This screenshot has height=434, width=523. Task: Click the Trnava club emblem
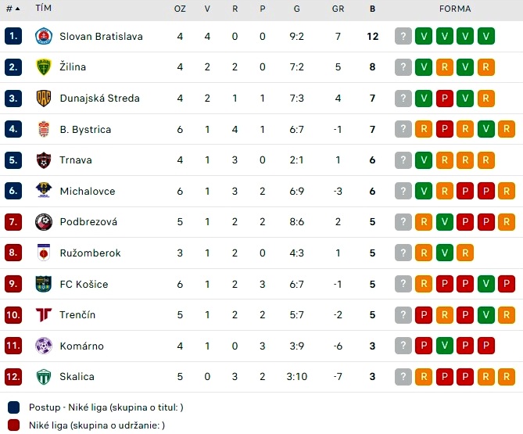44,160
